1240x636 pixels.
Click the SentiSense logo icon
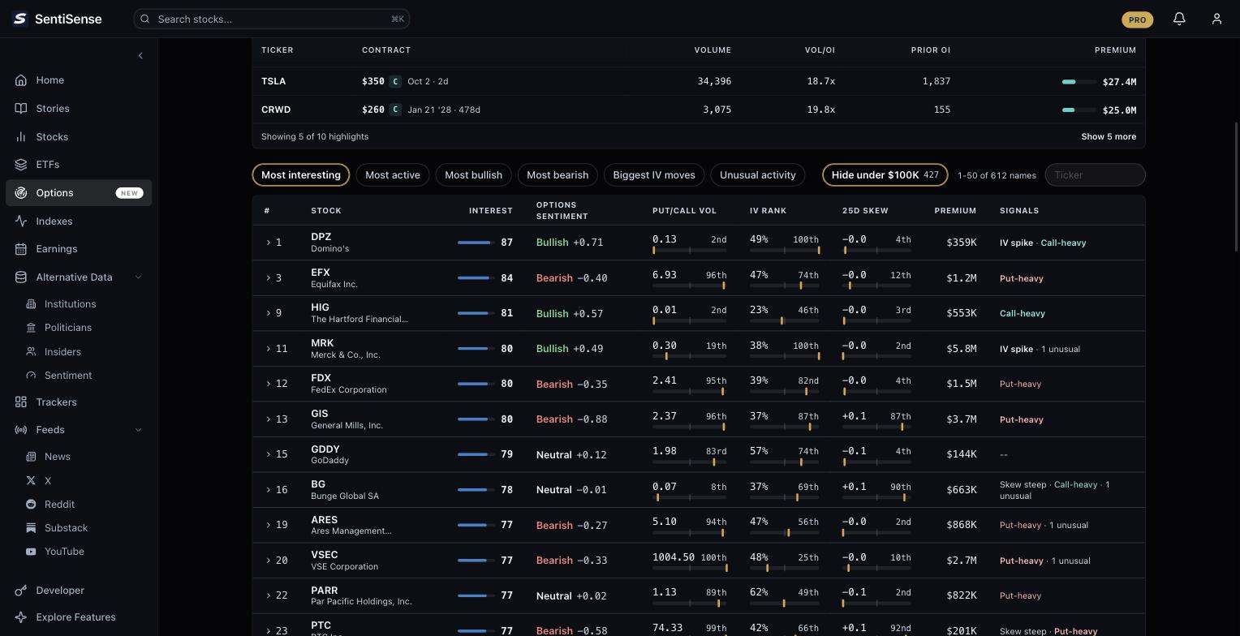[20, 19]
